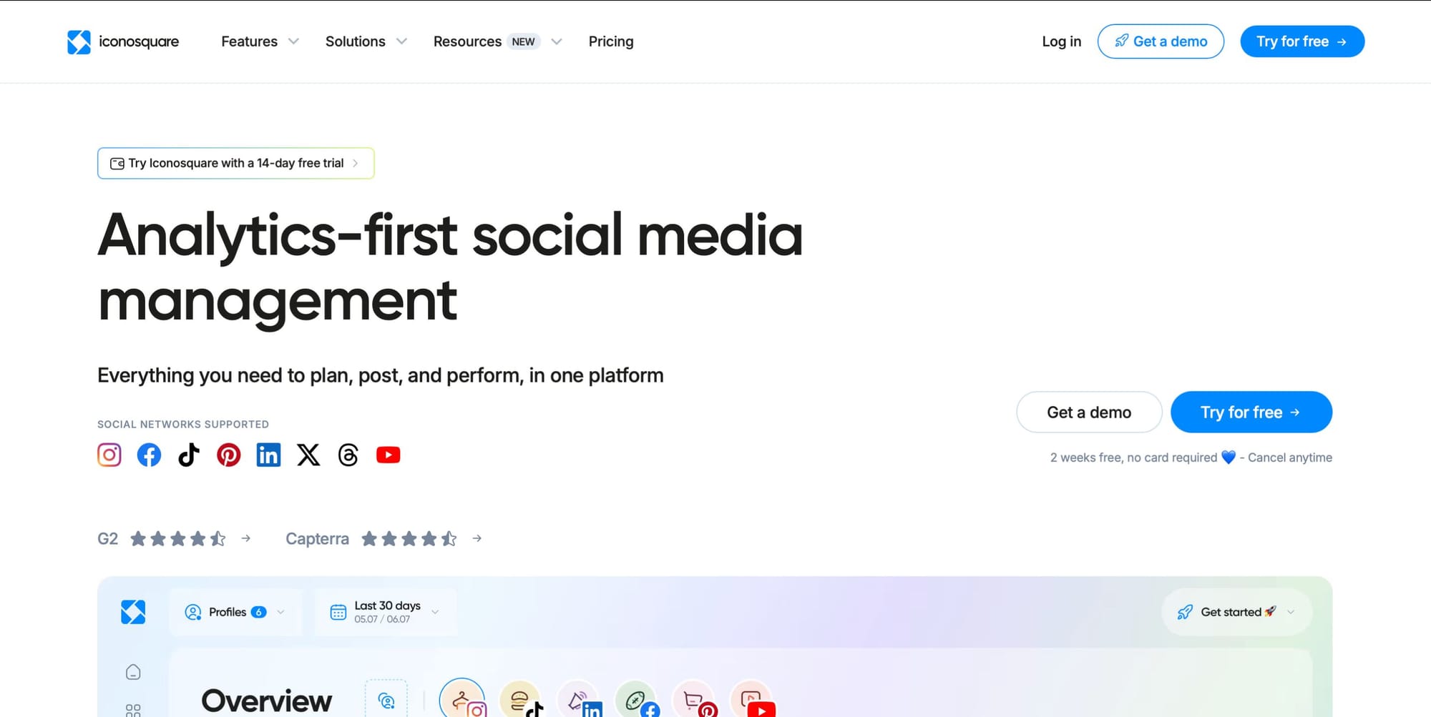Expand the Features dropdown menu
This screenshot has height=717, width=1431.
(260, 41)
